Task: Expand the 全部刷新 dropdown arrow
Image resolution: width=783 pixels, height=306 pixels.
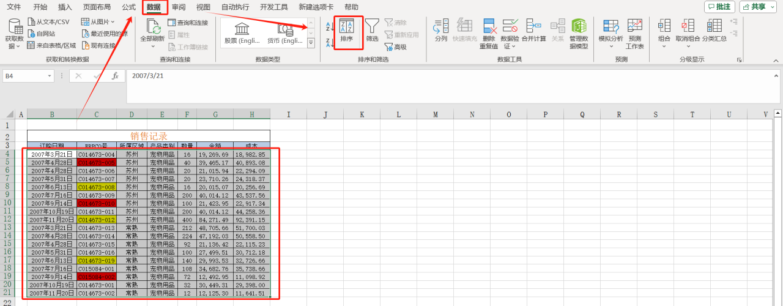Action: point(152,47)
